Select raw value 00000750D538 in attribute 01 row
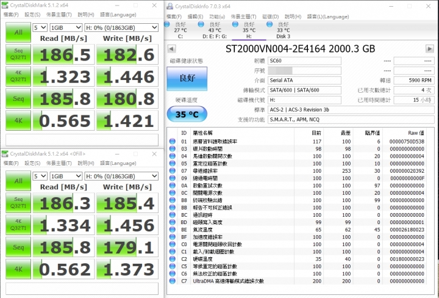This screenshot has width=439, height=298. point(407,142)
